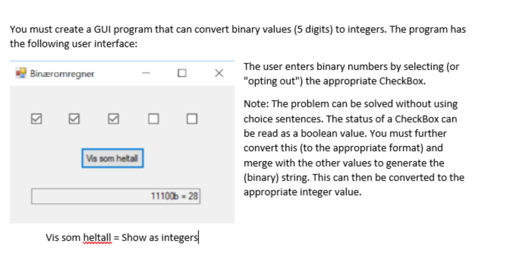Click the "Binæromregner" title bar text
This screenshot has width=521, height=255.
tap(62, 74)
